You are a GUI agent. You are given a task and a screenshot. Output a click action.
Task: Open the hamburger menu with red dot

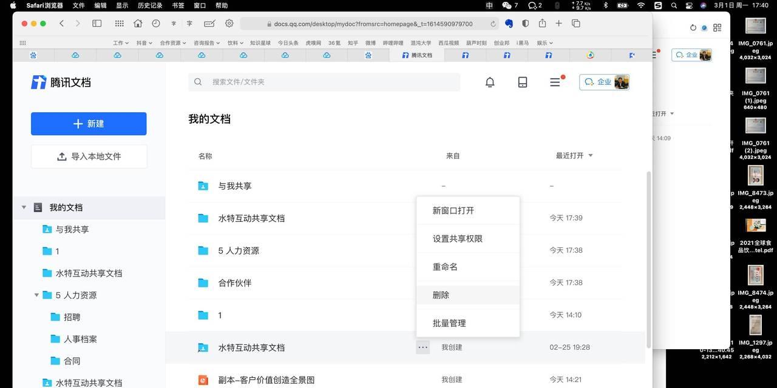point(555,82)
